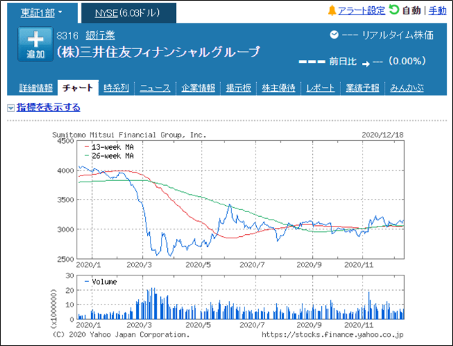Open the 株主優待 tab

point(278,88)
